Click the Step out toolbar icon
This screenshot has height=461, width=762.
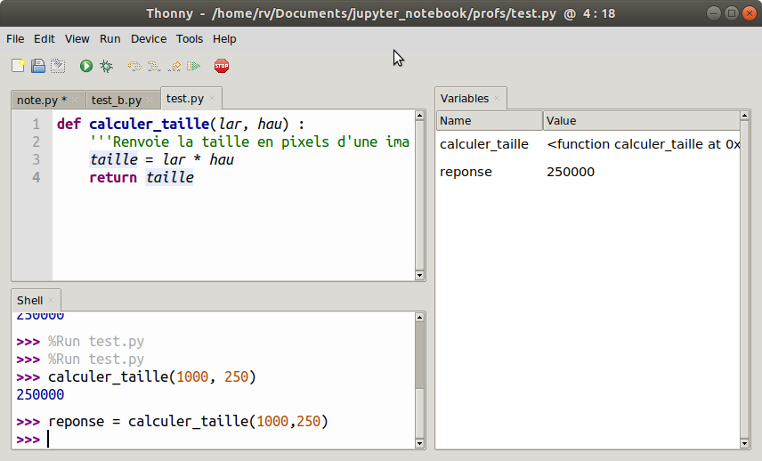click(174, 66)
